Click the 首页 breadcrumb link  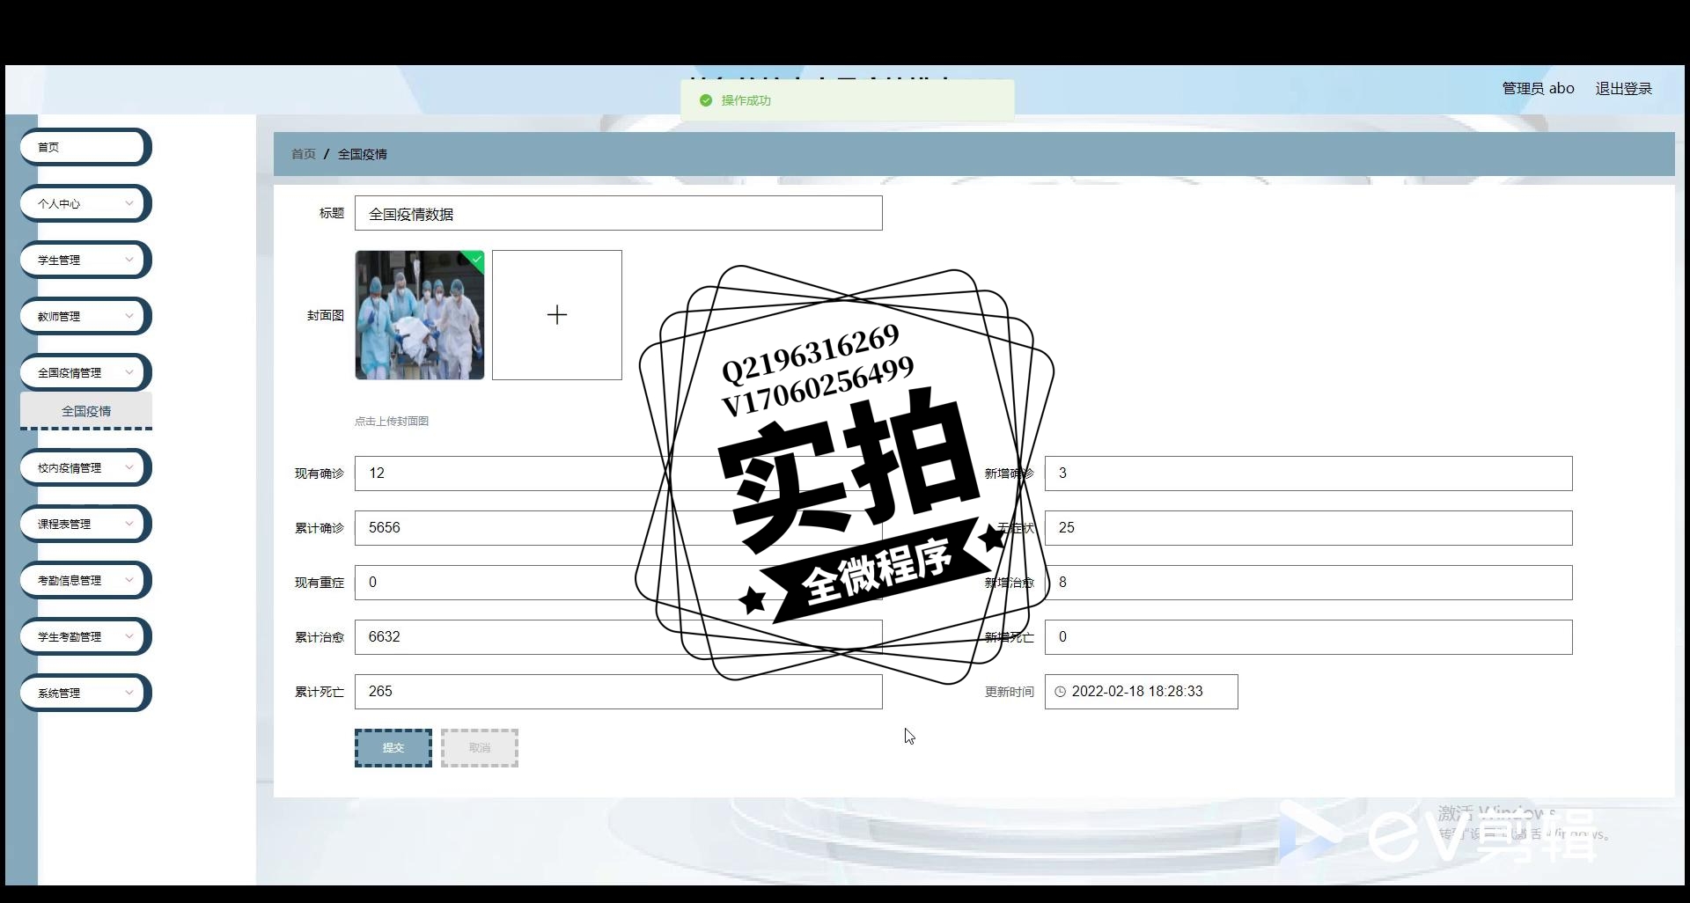(x=304, y=154)
